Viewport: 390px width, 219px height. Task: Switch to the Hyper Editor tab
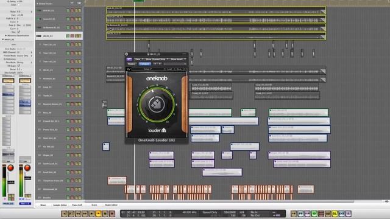pyautogui.click(x=111, y=205)
